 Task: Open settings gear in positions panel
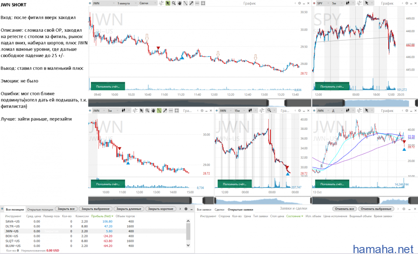pyautogui.click(x=186, y=209)
